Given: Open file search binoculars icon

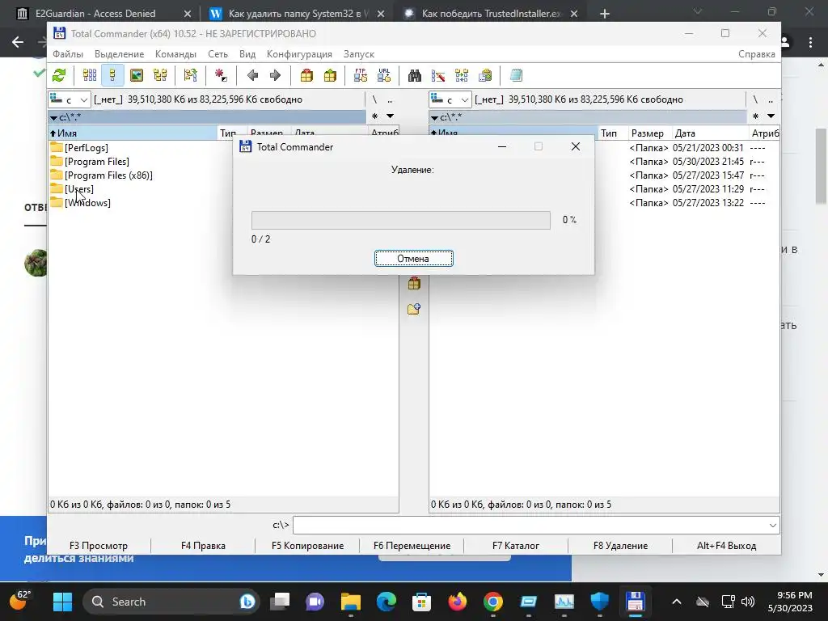Looking at the screenshot, I should 415,75.
